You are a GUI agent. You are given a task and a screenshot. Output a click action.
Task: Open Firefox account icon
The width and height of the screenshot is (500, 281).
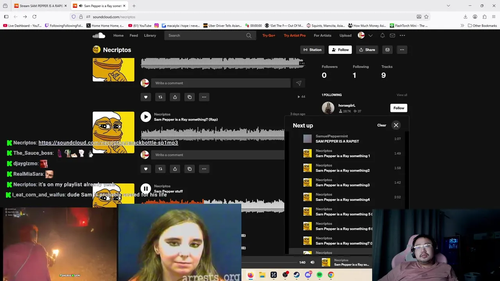[x=475, y=17]
